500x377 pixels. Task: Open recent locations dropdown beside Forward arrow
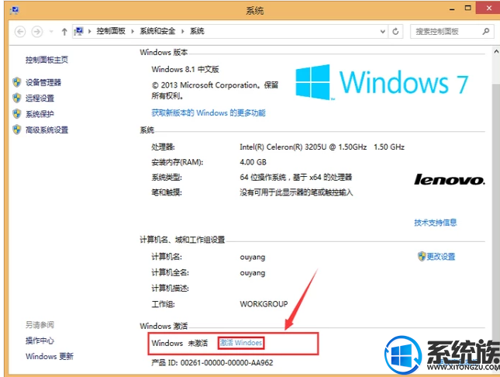pyautogui.click(x=51, y=32)
